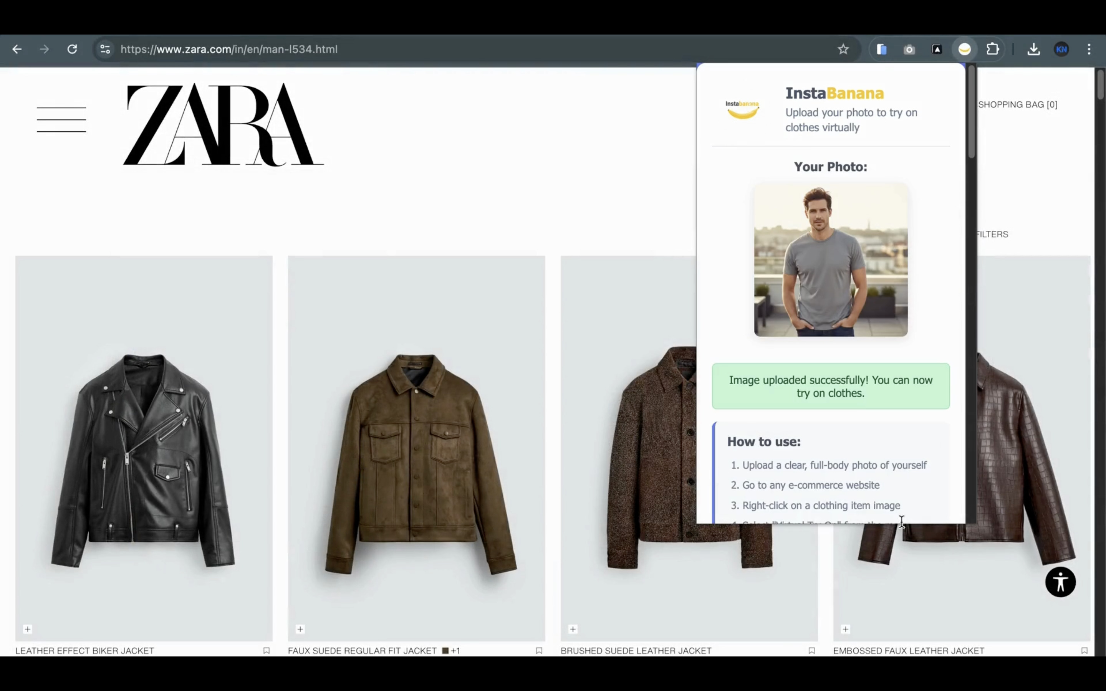The width and height of the screenshot is (1106, 691).
Task: Click the KN browser profile avatar
Action: tap(1062, 50)
